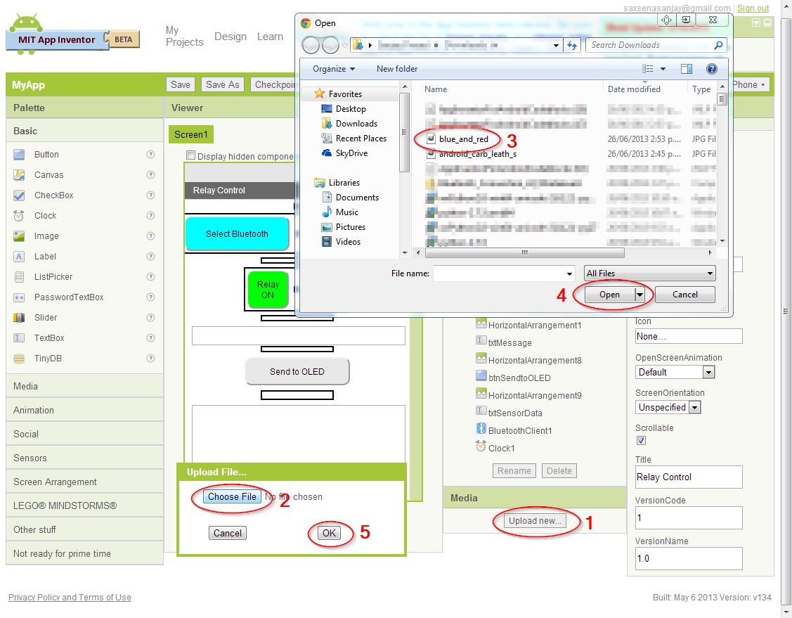Toggle the Scrollable checkbox

(x=641, y=441)
